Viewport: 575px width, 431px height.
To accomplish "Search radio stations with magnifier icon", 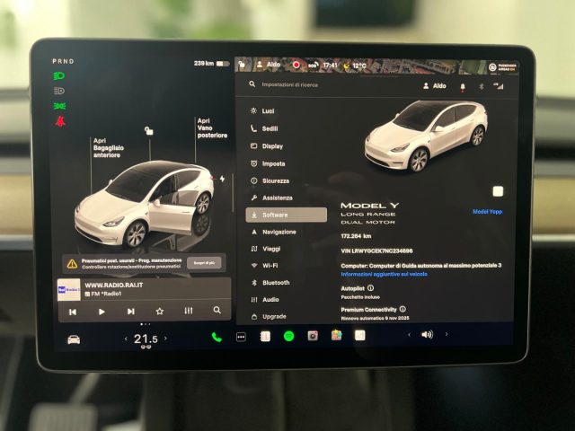I will tap(217, 311).
